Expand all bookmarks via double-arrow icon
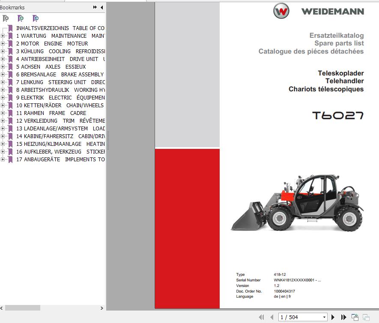Viewport: 379px width, 323px height. tap(95, 7)
